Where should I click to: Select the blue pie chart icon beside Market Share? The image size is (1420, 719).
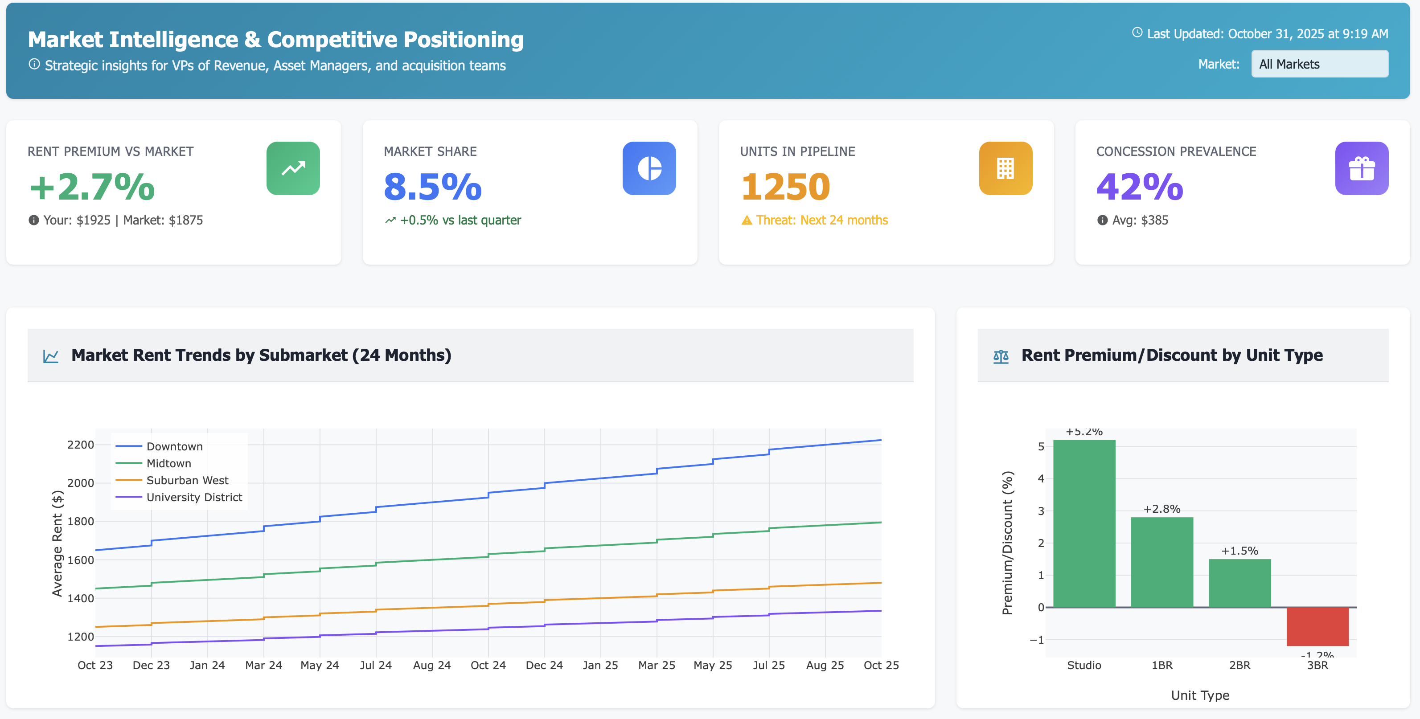(x=649, y=168)
